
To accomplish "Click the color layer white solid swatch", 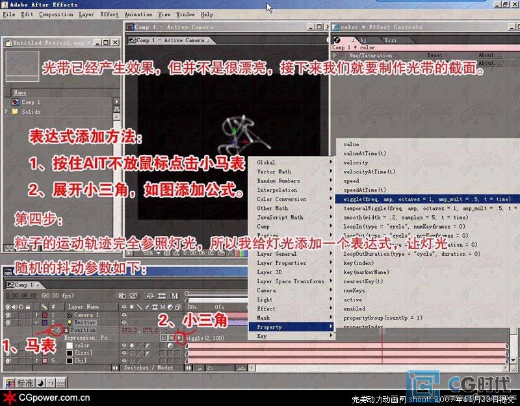I will click(x=70, y=346).
